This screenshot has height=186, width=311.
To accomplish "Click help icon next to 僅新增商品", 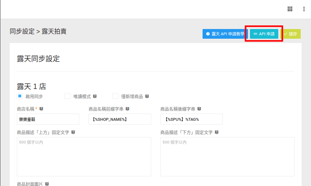I will (147, 96).
